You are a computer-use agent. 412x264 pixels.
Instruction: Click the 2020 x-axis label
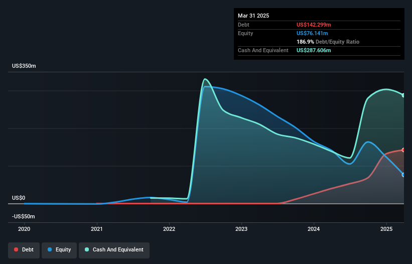pyautogui.click(x=24, y=229)
